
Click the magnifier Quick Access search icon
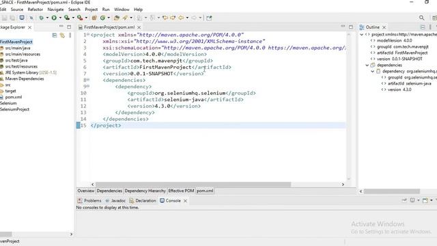click(x=422, y=18)
